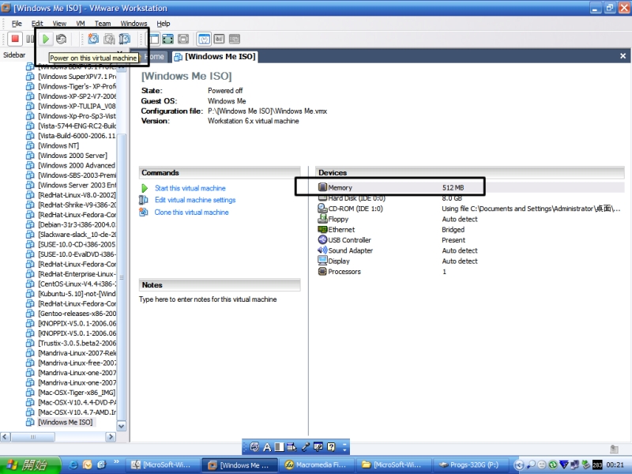Click the sidebar horizontal scroll right arrow

pos(111,437)
